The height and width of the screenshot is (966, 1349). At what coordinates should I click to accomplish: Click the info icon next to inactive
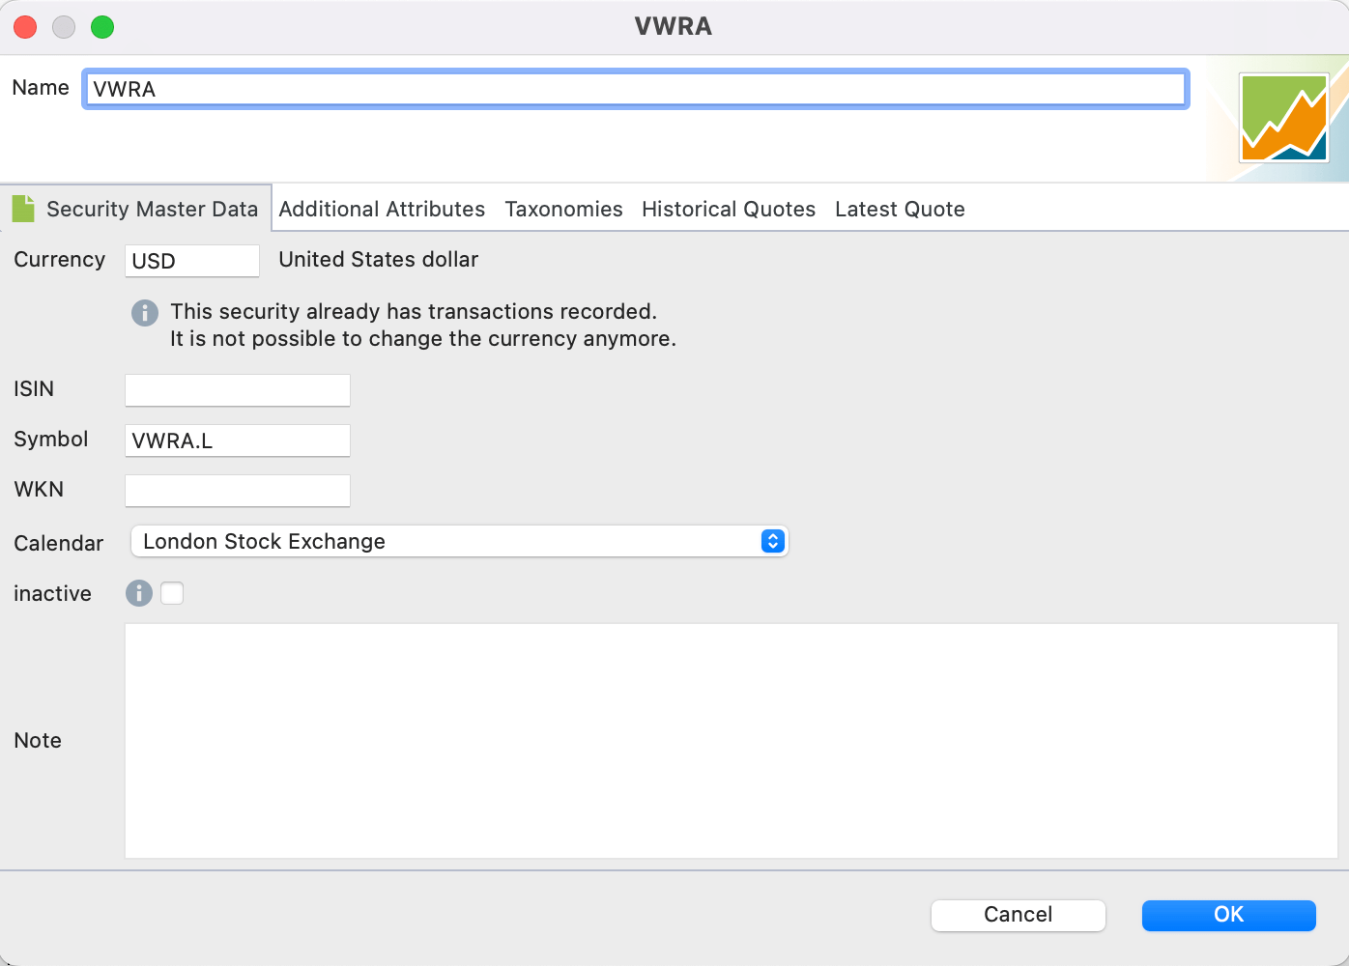(x=139, y=593)
